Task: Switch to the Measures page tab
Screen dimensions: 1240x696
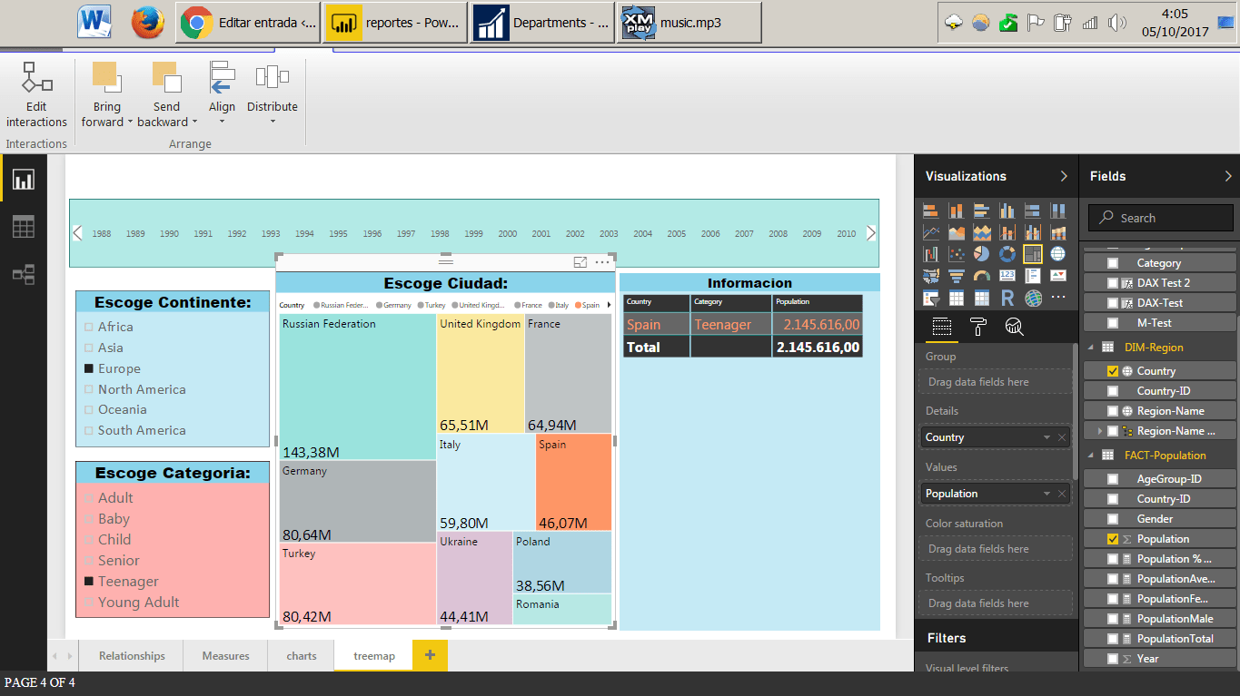Action: pyautogui.click(x=226, y=656)
